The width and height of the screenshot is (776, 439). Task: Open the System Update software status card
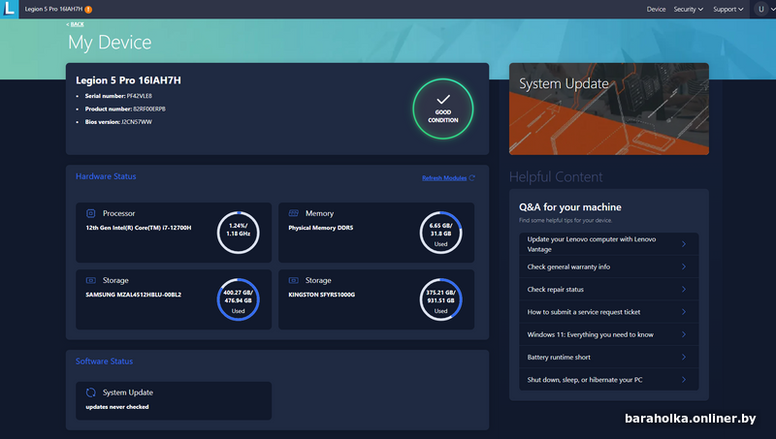pos(174,400)
